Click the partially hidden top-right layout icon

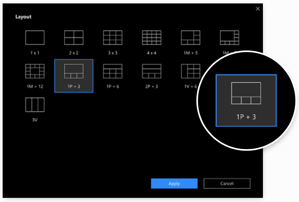point(229,38)
